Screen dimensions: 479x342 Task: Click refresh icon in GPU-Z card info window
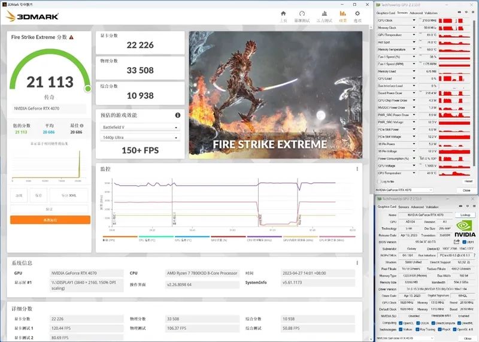pos(468,206)
